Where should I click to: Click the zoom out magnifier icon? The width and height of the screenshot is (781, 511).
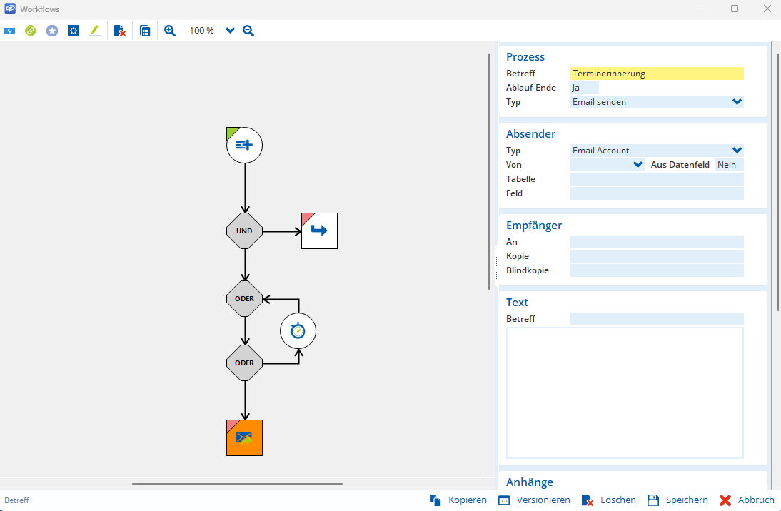click(x=248, y=31)
